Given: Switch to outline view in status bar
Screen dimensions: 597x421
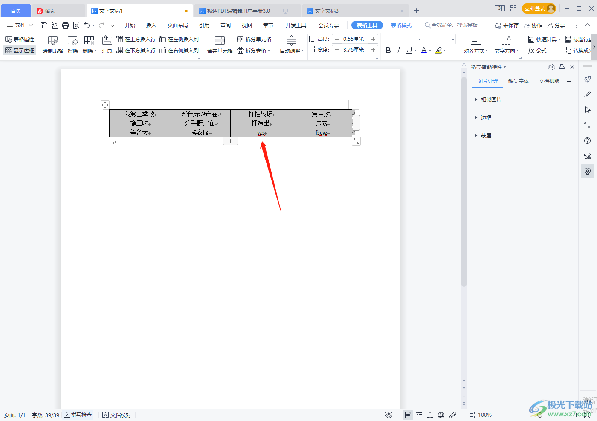Looking at the screenshot, I should [x=419, y=415].
